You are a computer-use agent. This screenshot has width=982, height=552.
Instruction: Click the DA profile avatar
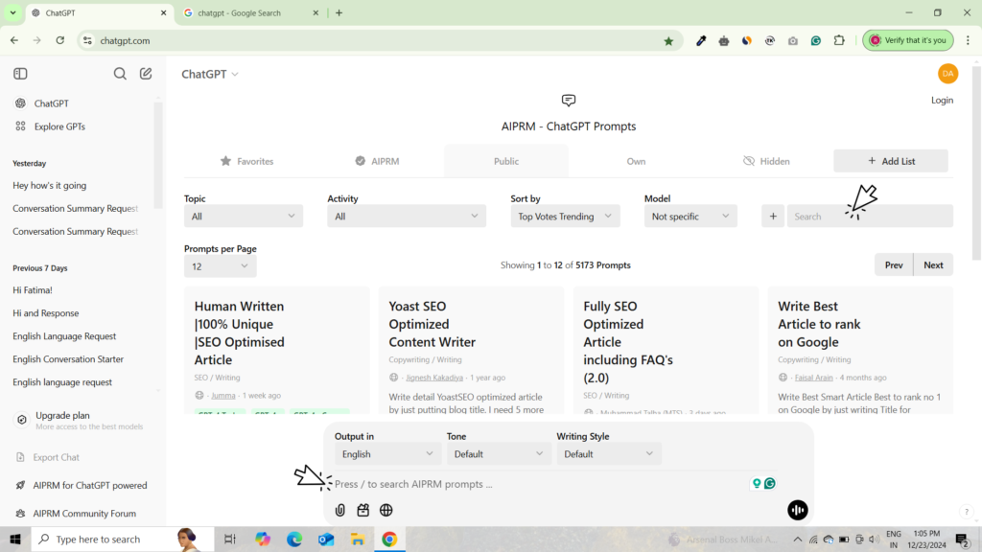tap(947, 74)
